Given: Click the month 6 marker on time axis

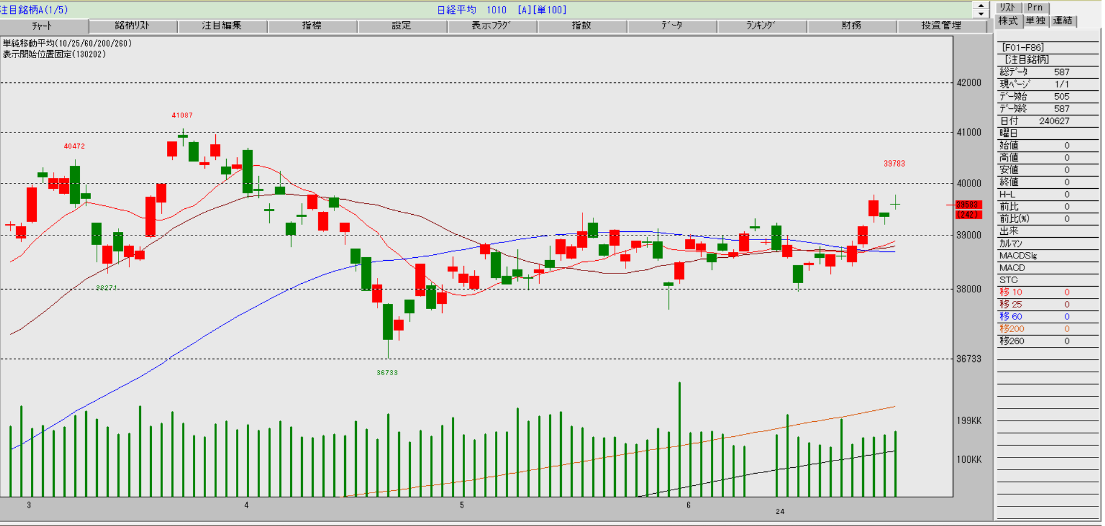Looking at the screenshot, I should (688, 505).
